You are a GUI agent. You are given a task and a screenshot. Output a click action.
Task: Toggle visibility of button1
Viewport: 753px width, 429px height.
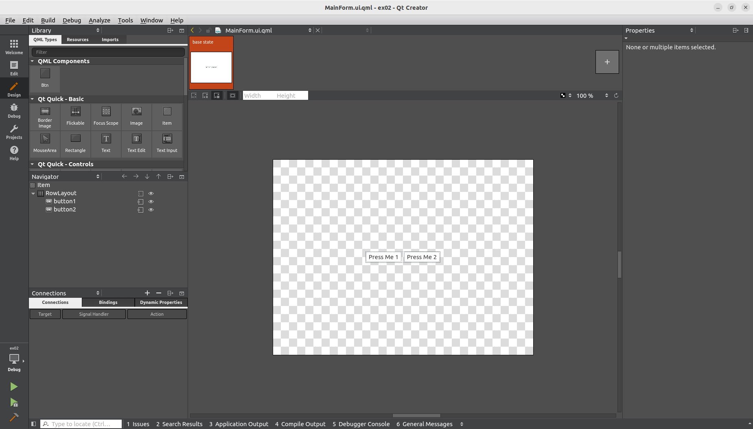[x=151, y=202]
